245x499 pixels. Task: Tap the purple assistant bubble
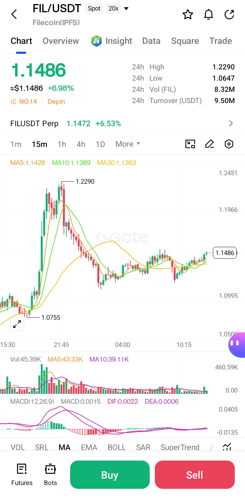(x=238, y=345)
